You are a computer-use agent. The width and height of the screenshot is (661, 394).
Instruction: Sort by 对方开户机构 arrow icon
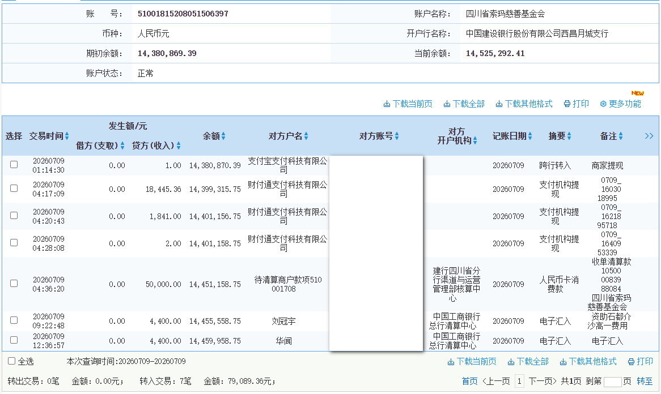pos(475,140)
